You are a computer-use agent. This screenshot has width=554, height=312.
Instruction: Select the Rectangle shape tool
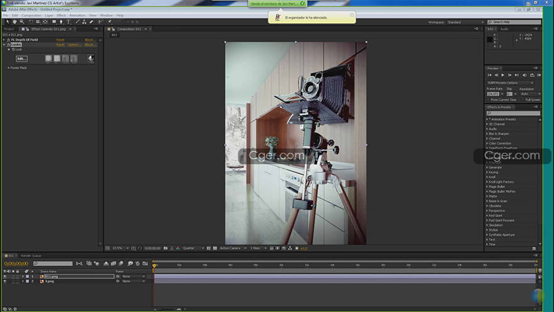point(54,22)
